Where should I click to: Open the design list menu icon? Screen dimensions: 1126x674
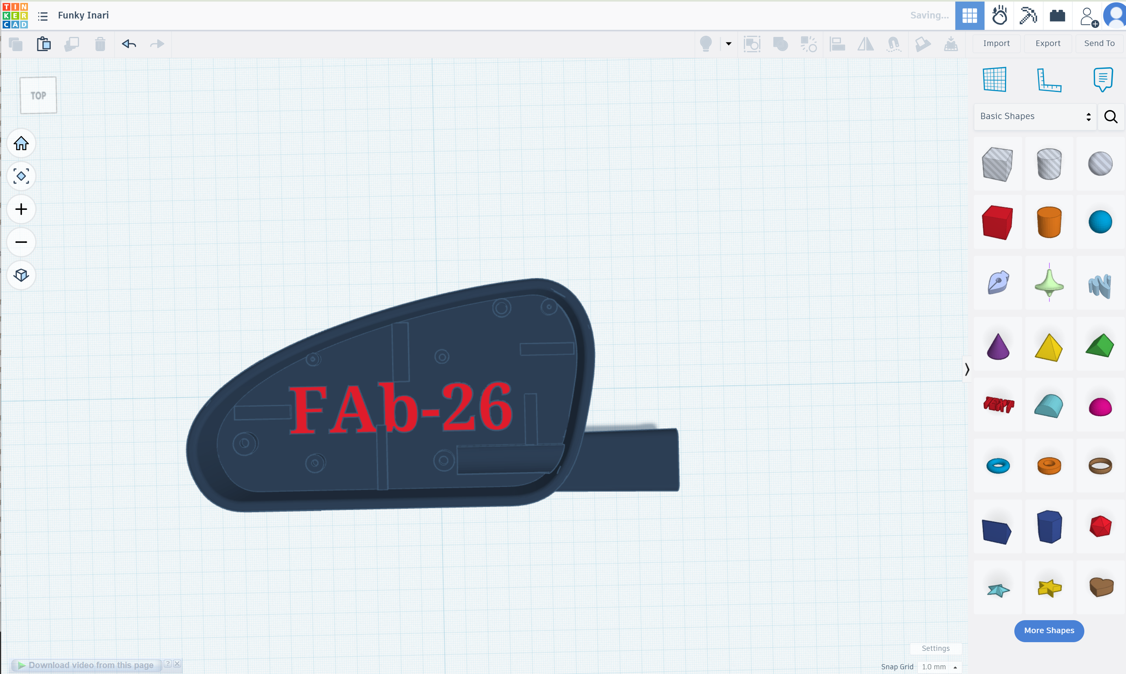click(x=43, y=17)
